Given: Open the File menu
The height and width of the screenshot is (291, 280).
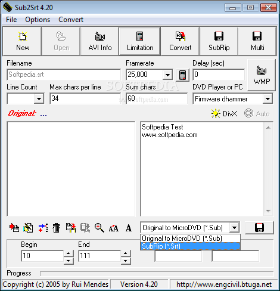Looking at the screenshot, I should pyautogui.click(x=11, y=20).
